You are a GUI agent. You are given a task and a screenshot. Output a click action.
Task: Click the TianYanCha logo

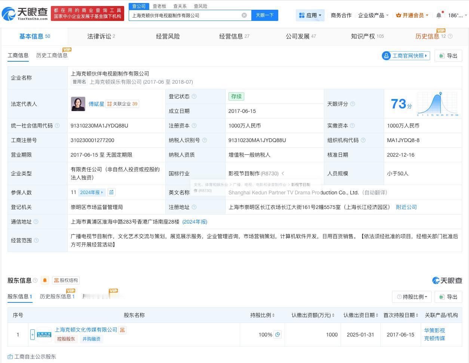point(25,14)
